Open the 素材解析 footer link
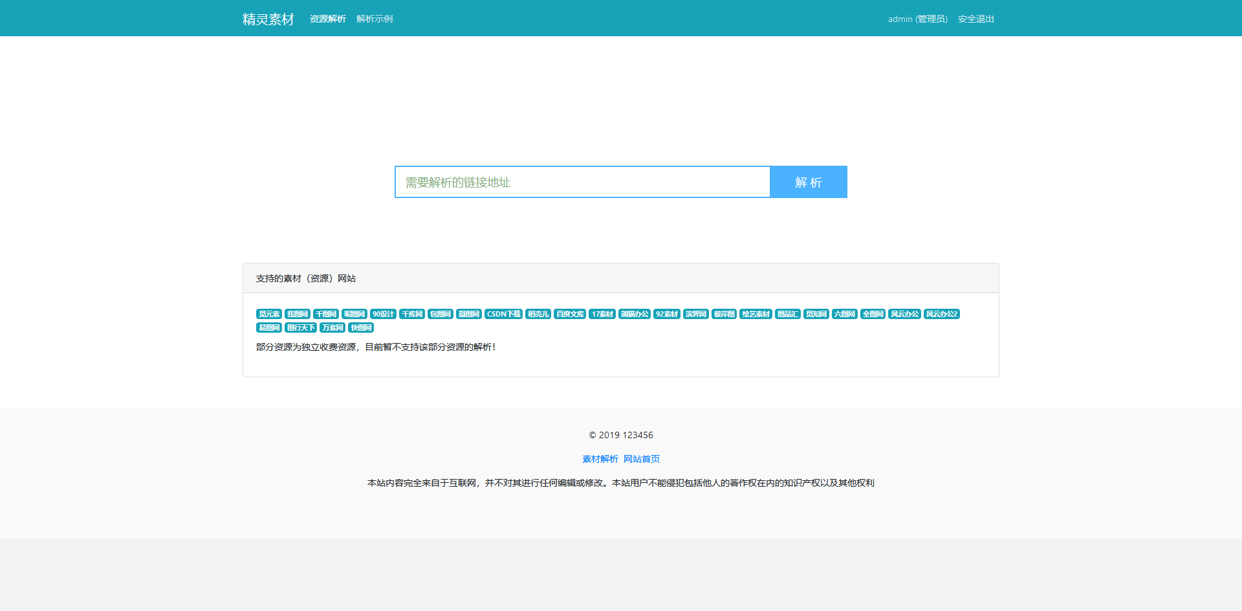 point(600,459)
